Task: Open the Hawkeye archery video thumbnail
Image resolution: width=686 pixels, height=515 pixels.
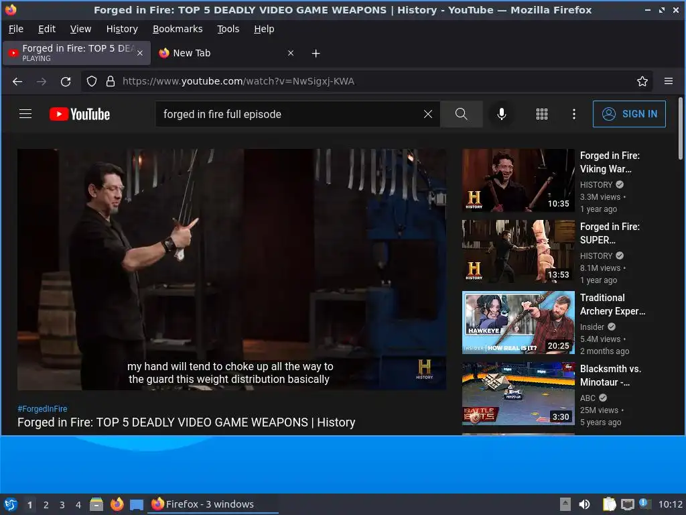Action: click(x=518, y=323)
